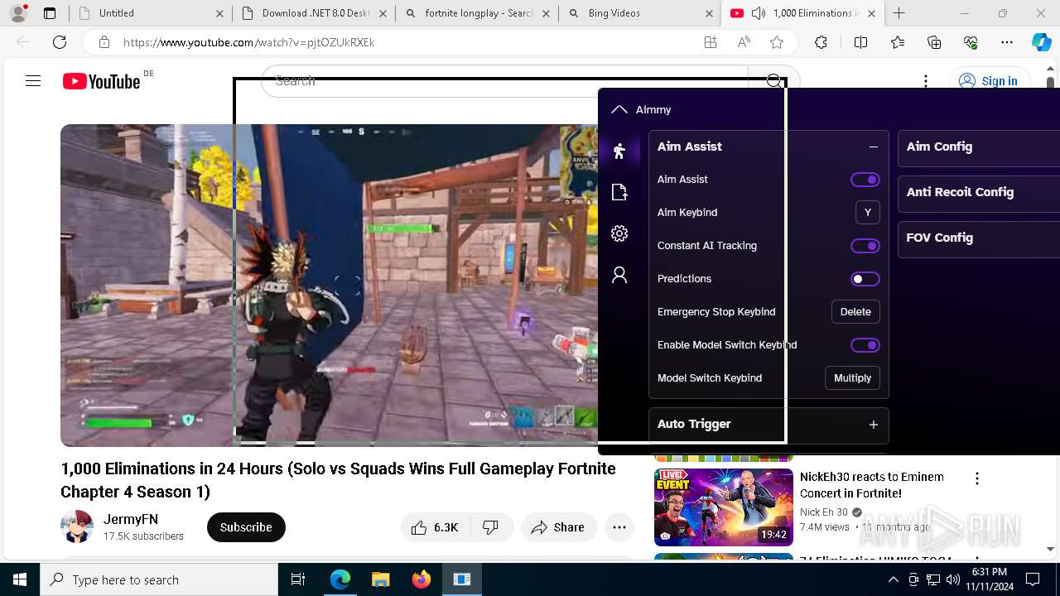1060x596 pixels.
Task: Toggle Constant AI Tracking switch
Action: [x=865, y=246]
